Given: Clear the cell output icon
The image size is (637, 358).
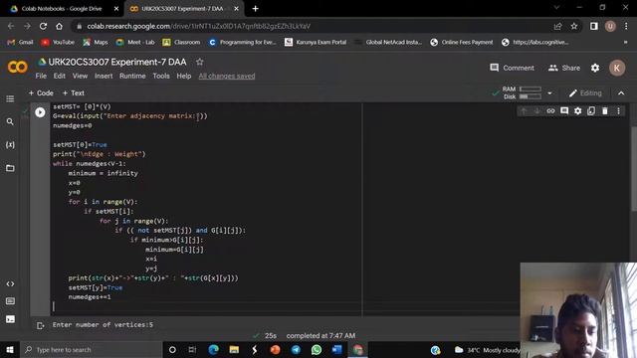Looking at the screenshot, I should click(x=40, y=325).
